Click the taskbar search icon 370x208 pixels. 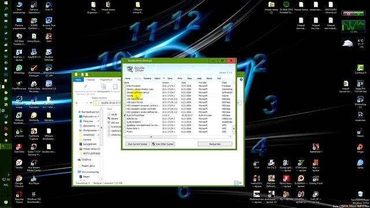(6, 9)
